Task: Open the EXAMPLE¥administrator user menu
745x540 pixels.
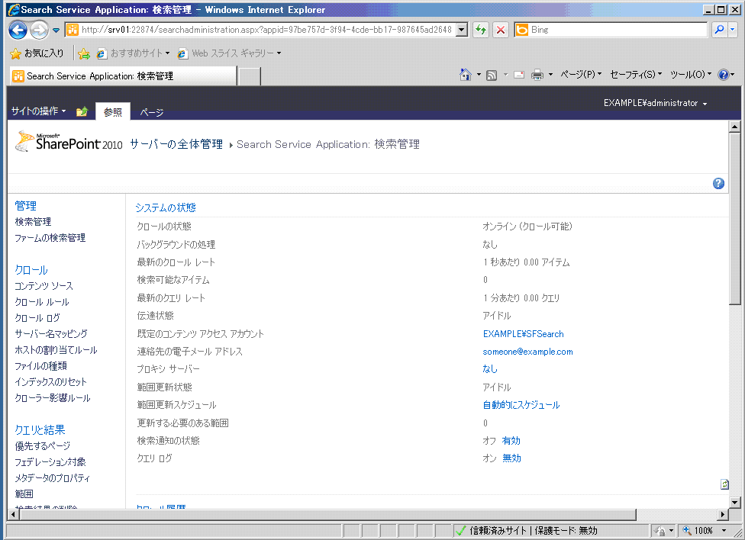Action: point(655,103)
